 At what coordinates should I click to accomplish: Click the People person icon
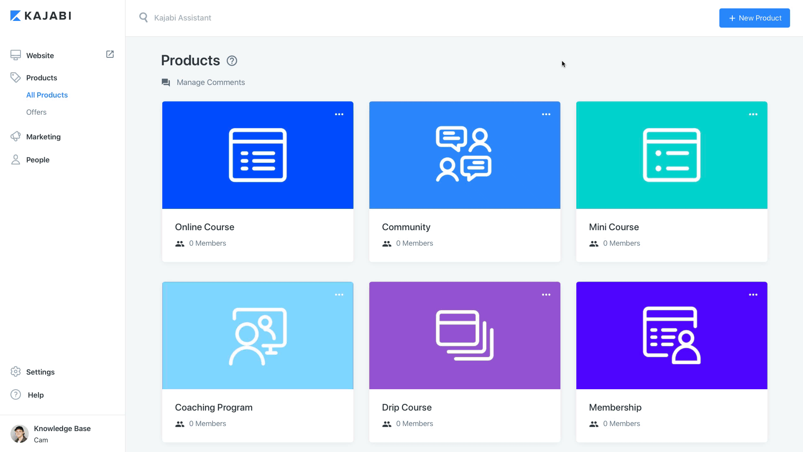[x=15, y=159]
